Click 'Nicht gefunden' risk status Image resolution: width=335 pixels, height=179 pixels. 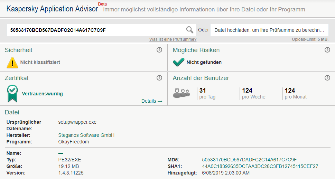click(204, 62)
